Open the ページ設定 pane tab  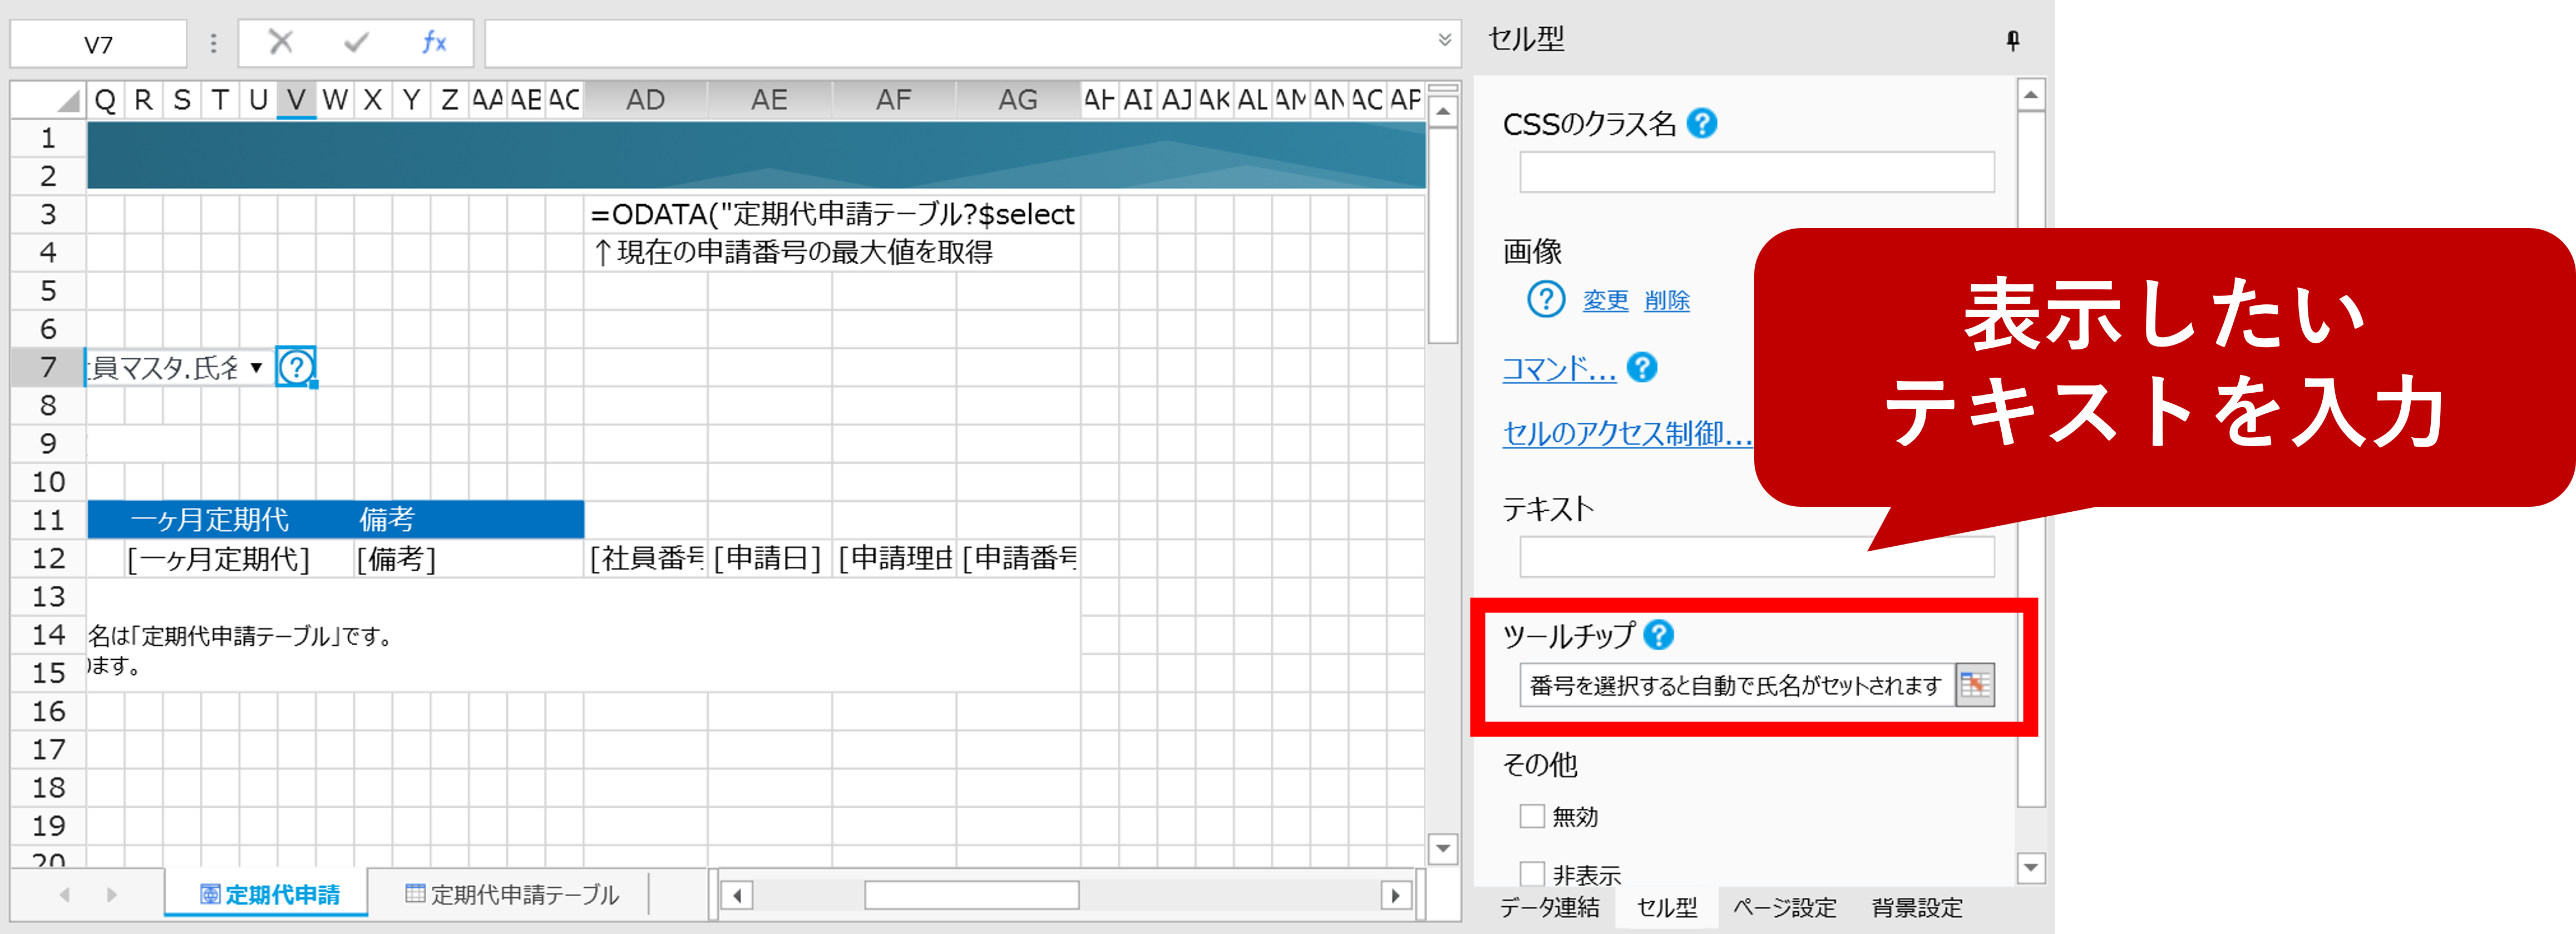tap(1784, 907)
